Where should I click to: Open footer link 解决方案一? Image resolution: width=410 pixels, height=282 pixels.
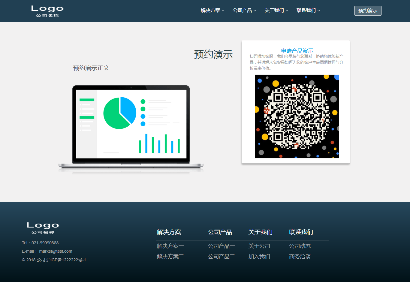[170, 246]
